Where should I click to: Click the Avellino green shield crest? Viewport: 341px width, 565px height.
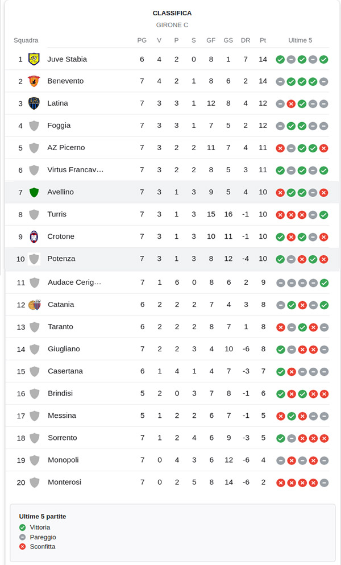coord(34,192)
